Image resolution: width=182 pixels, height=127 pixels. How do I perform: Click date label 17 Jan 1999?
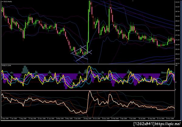(50, 119)
